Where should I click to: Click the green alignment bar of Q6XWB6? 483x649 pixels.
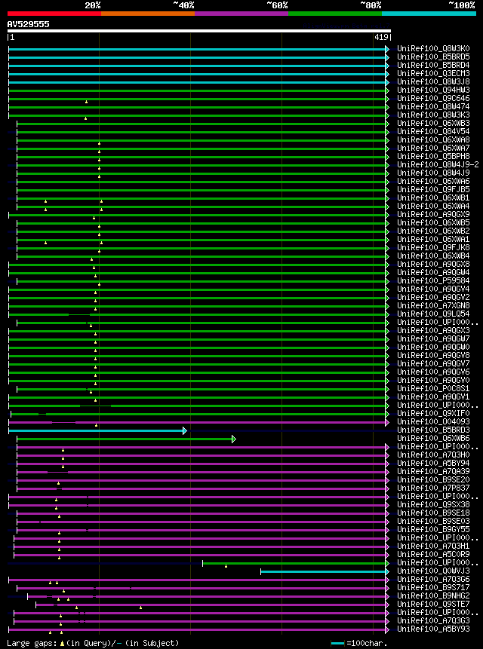(125, 439)
